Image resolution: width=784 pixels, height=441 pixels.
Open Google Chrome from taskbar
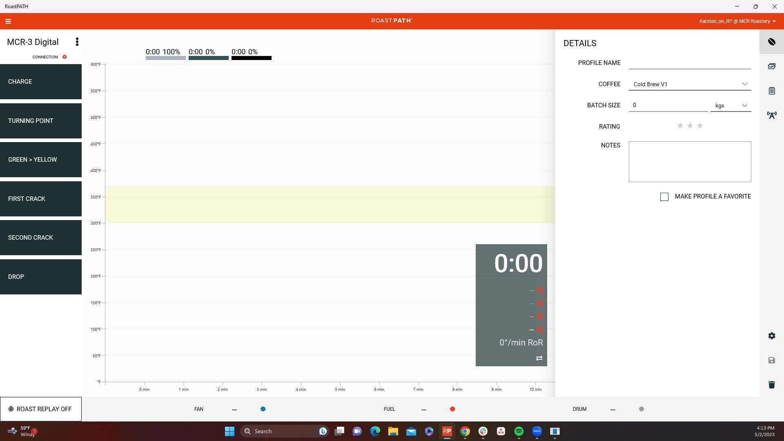click(x=465, y=431)
